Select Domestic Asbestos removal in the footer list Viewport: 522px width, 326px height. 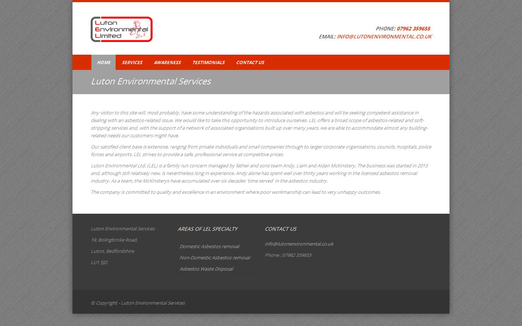[x=210, y=246]
